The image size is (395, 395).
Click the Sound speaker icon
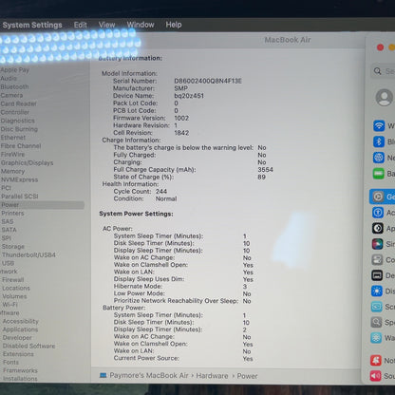point(376,376)
